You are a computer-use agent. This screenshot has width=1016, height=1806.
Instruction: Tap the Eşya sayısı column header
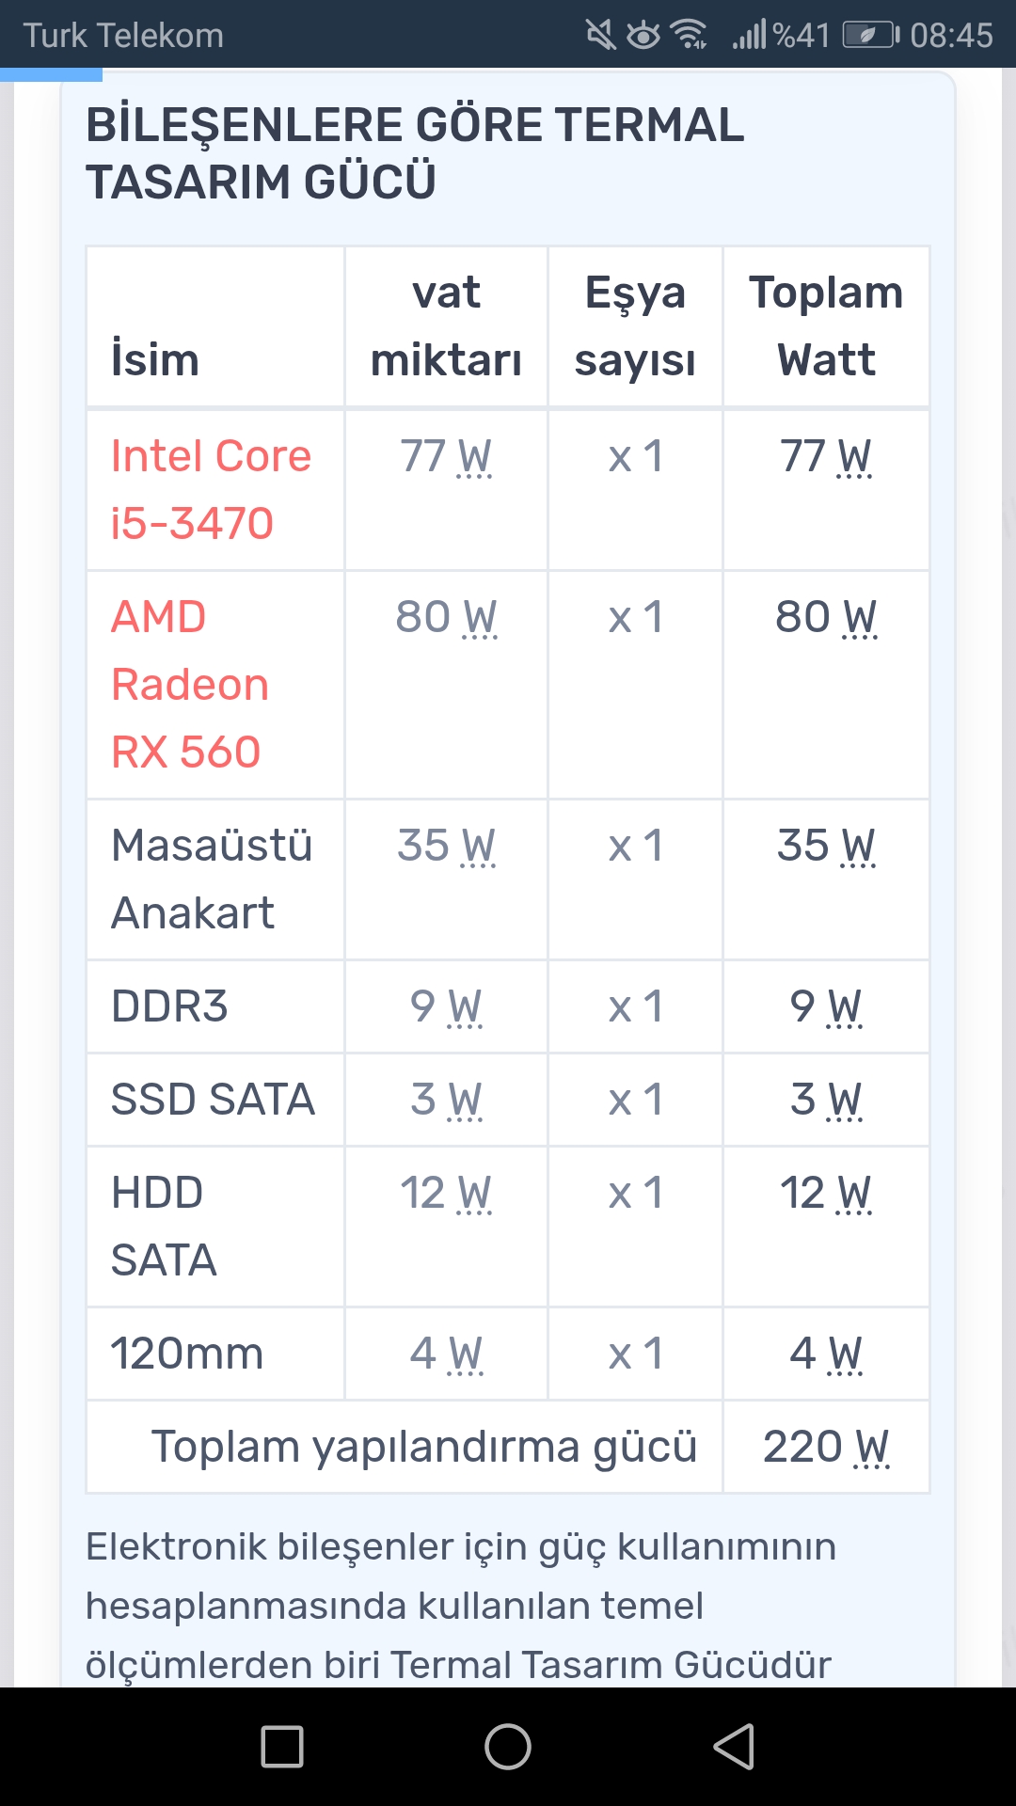tap(635, 326)
